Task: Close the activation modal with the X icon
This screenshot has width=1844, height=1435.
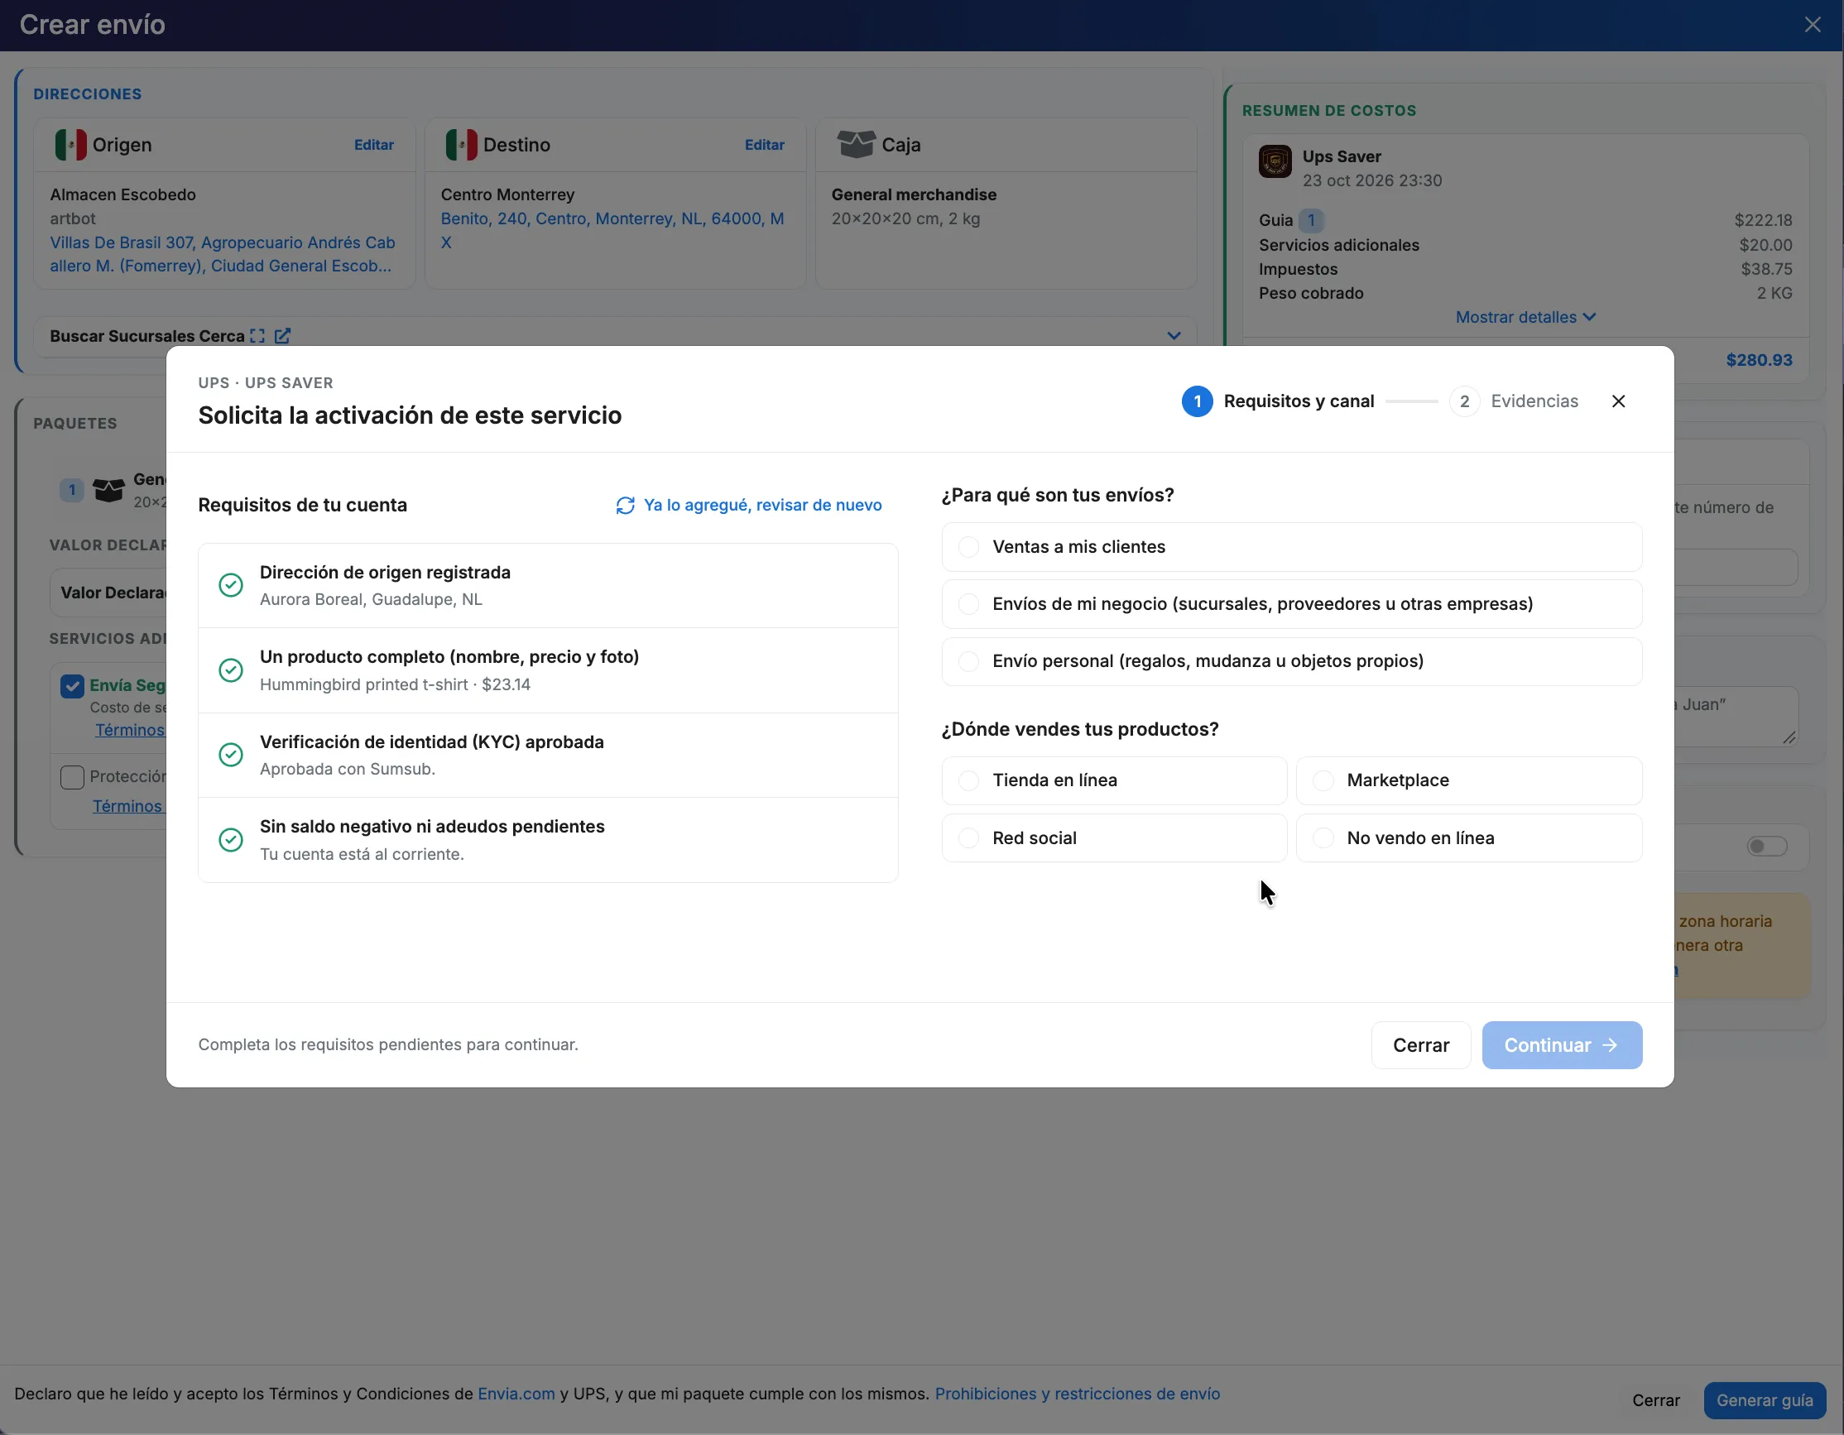Action: 1618,401
